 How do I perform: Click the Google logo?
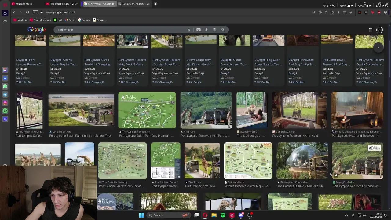tap(37, 30)
